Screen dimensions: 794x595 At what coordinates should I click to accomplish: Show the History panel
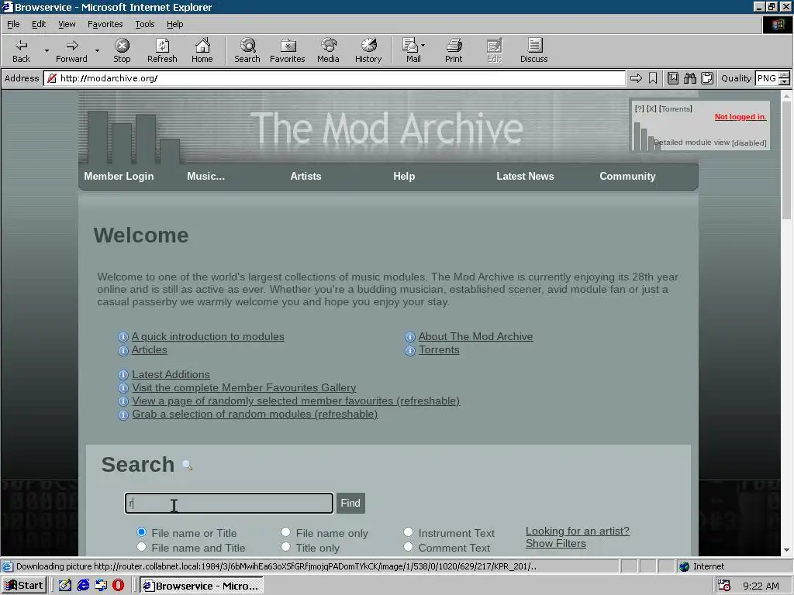point(368,50)
